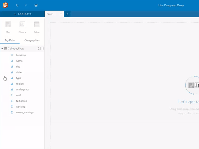The width and height of the screenshot is (199, 149).
Task: Click the type field bar icon
Action: [12, 78]
